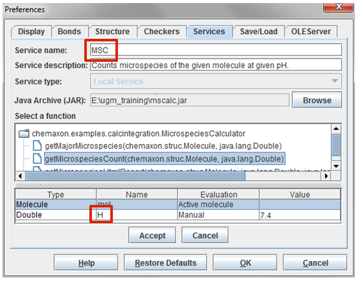Select getMicrospeciesCount function in tree
Screen dimensions: 358x281
(164, 159)
